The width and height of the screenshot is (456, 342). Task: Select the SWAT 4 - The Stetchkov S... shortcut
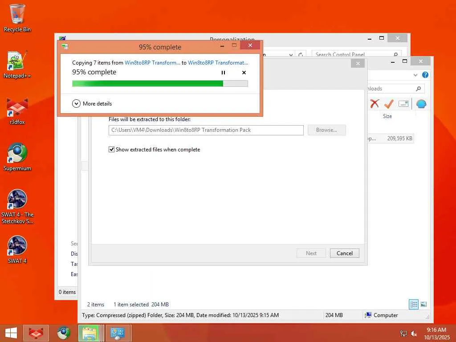(17, 207)
